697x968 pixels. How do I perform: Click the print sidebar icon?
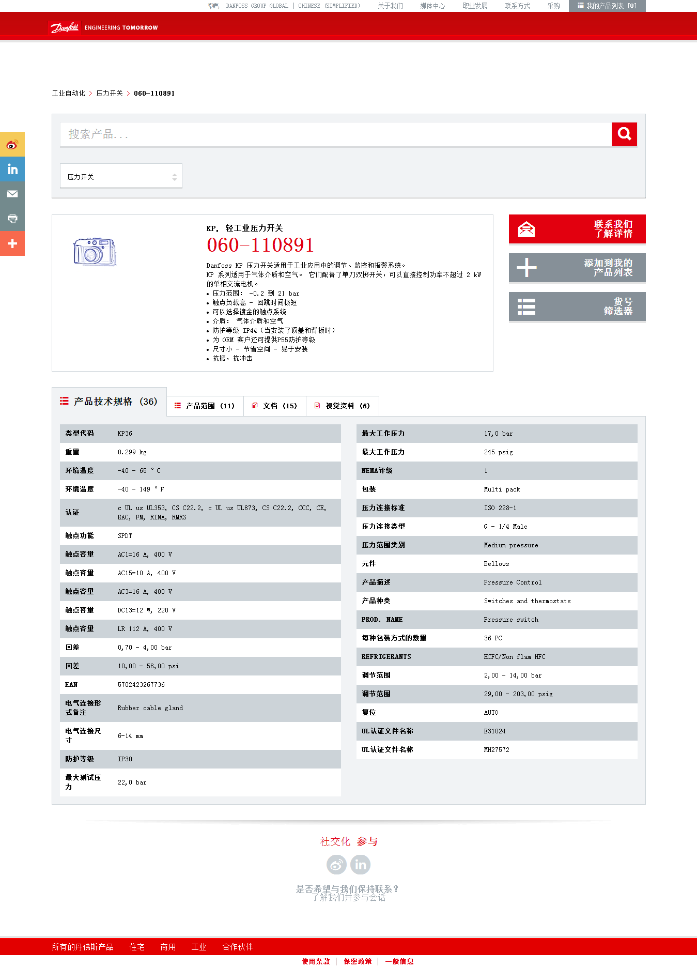click(12, 219)
